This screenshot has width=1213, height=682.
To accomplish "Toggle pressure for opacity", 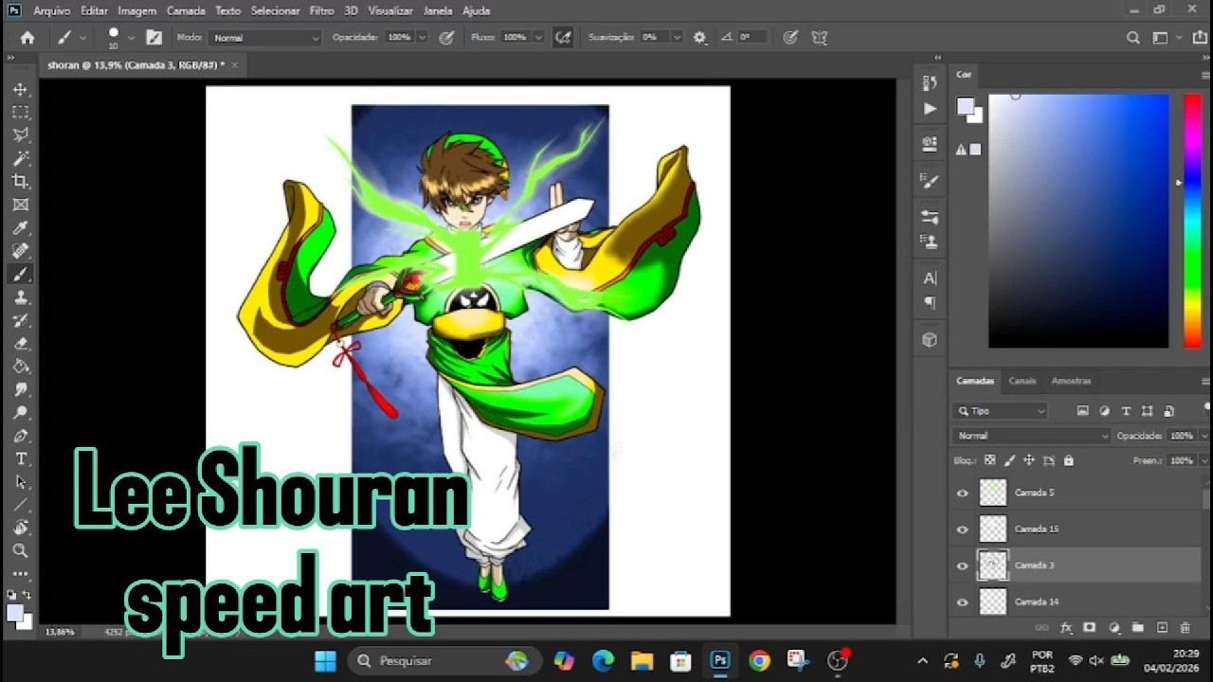I will [x=446, y=38].
